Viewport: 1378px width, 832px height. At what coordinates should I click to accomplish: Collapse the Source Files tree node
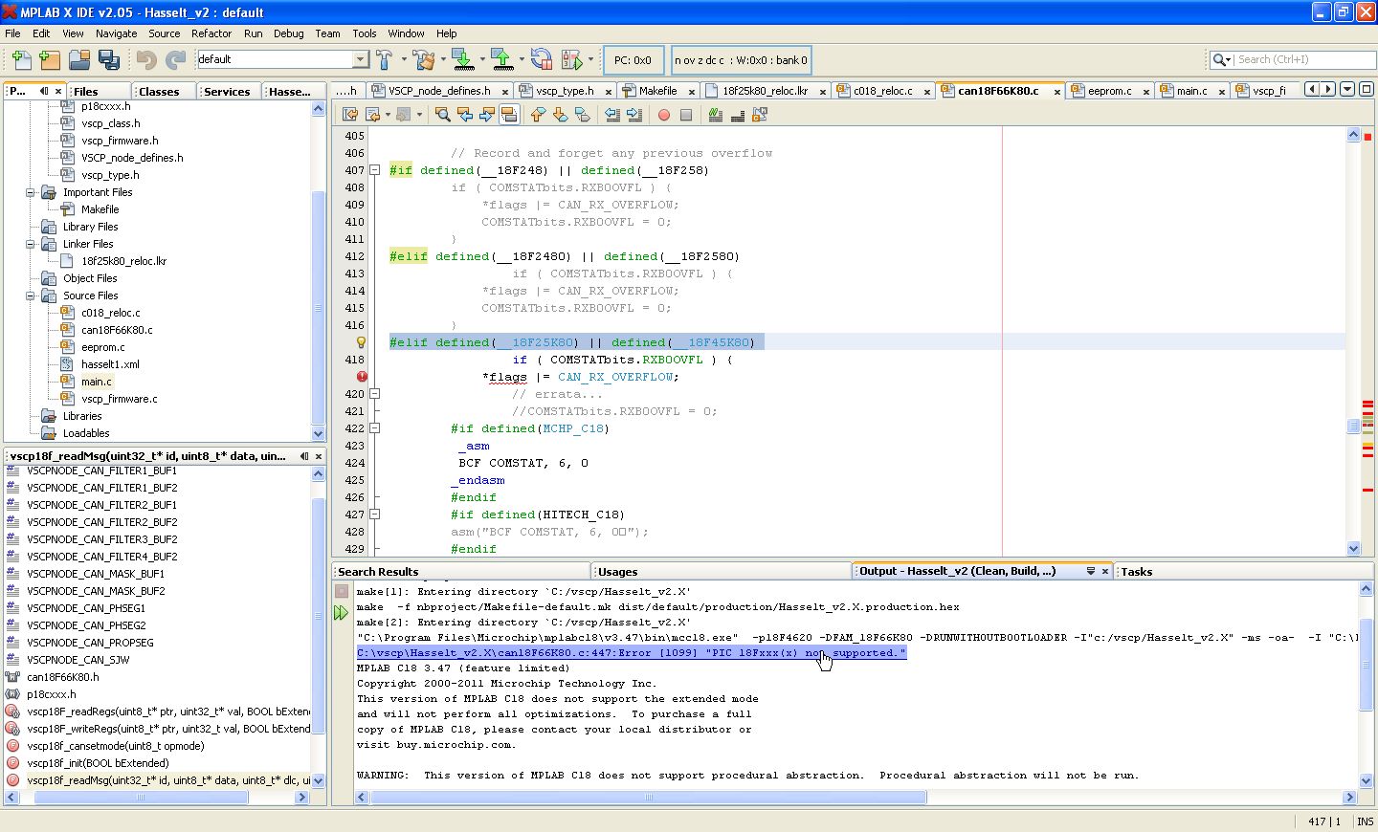[x=31, y=296]
